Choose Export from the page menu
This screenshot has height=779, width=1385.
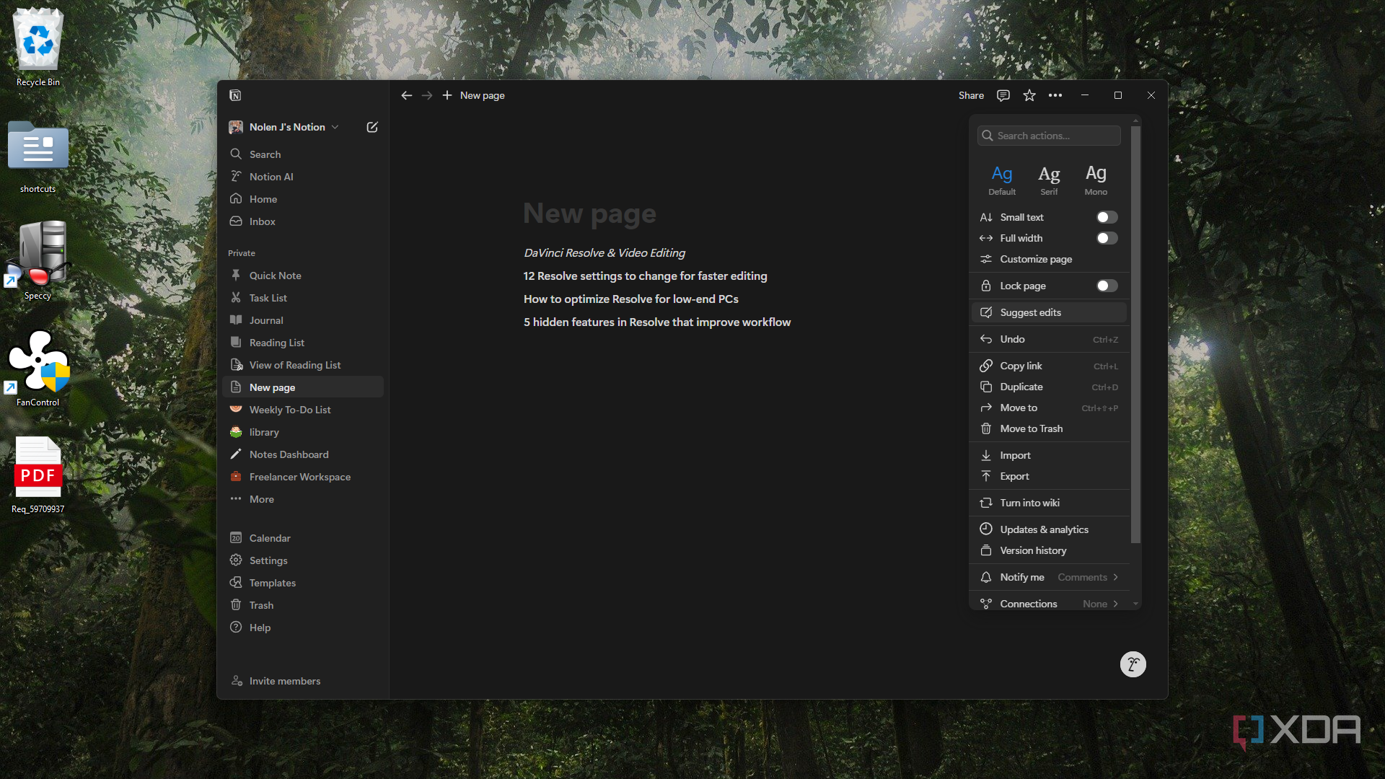(1049, 476)
